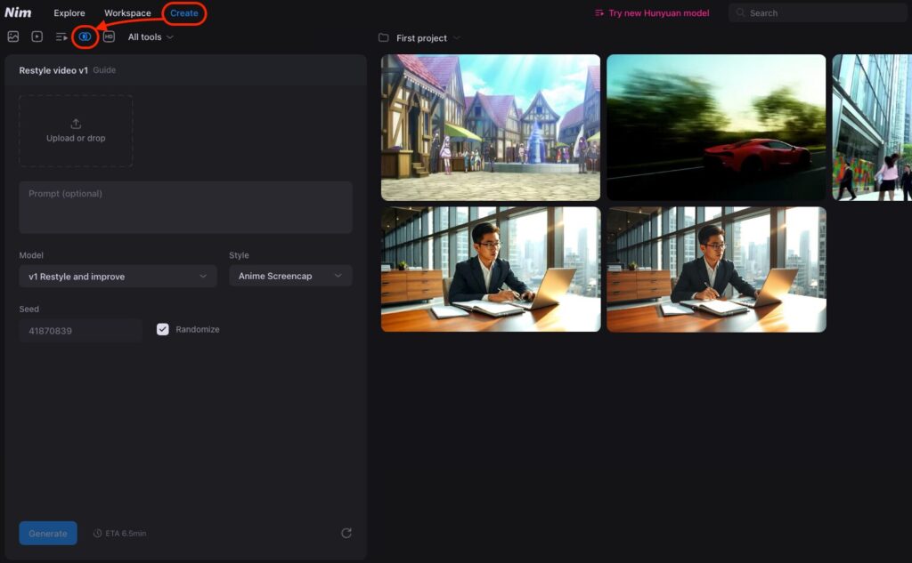Click the upload arrow icon in drop zone
912x563 pixels.
[x=76, y=124]
